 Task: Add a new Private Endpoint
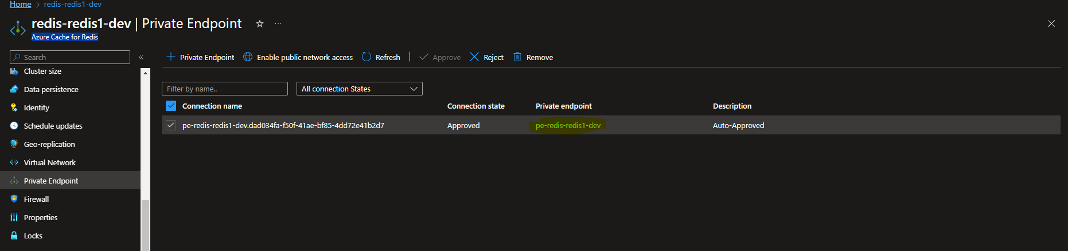pyautogui.click(x=200, y=57)
